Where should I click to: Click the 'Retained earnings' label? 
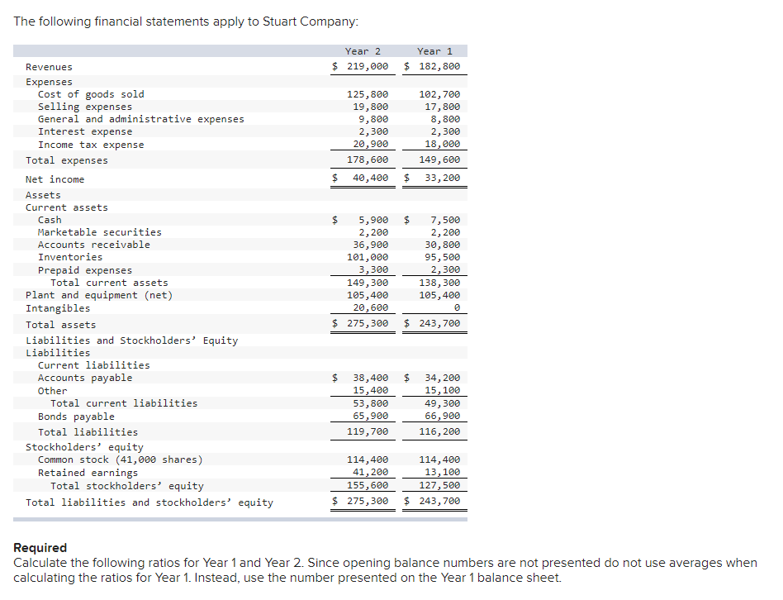(88, 473)
